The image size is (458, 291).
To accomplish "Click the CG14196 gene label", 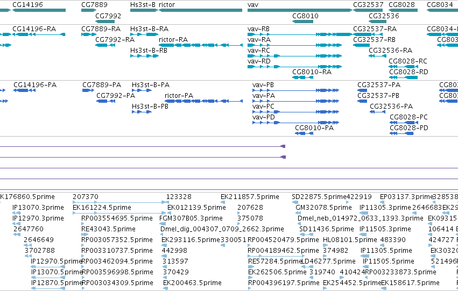I will click(27, 5).
